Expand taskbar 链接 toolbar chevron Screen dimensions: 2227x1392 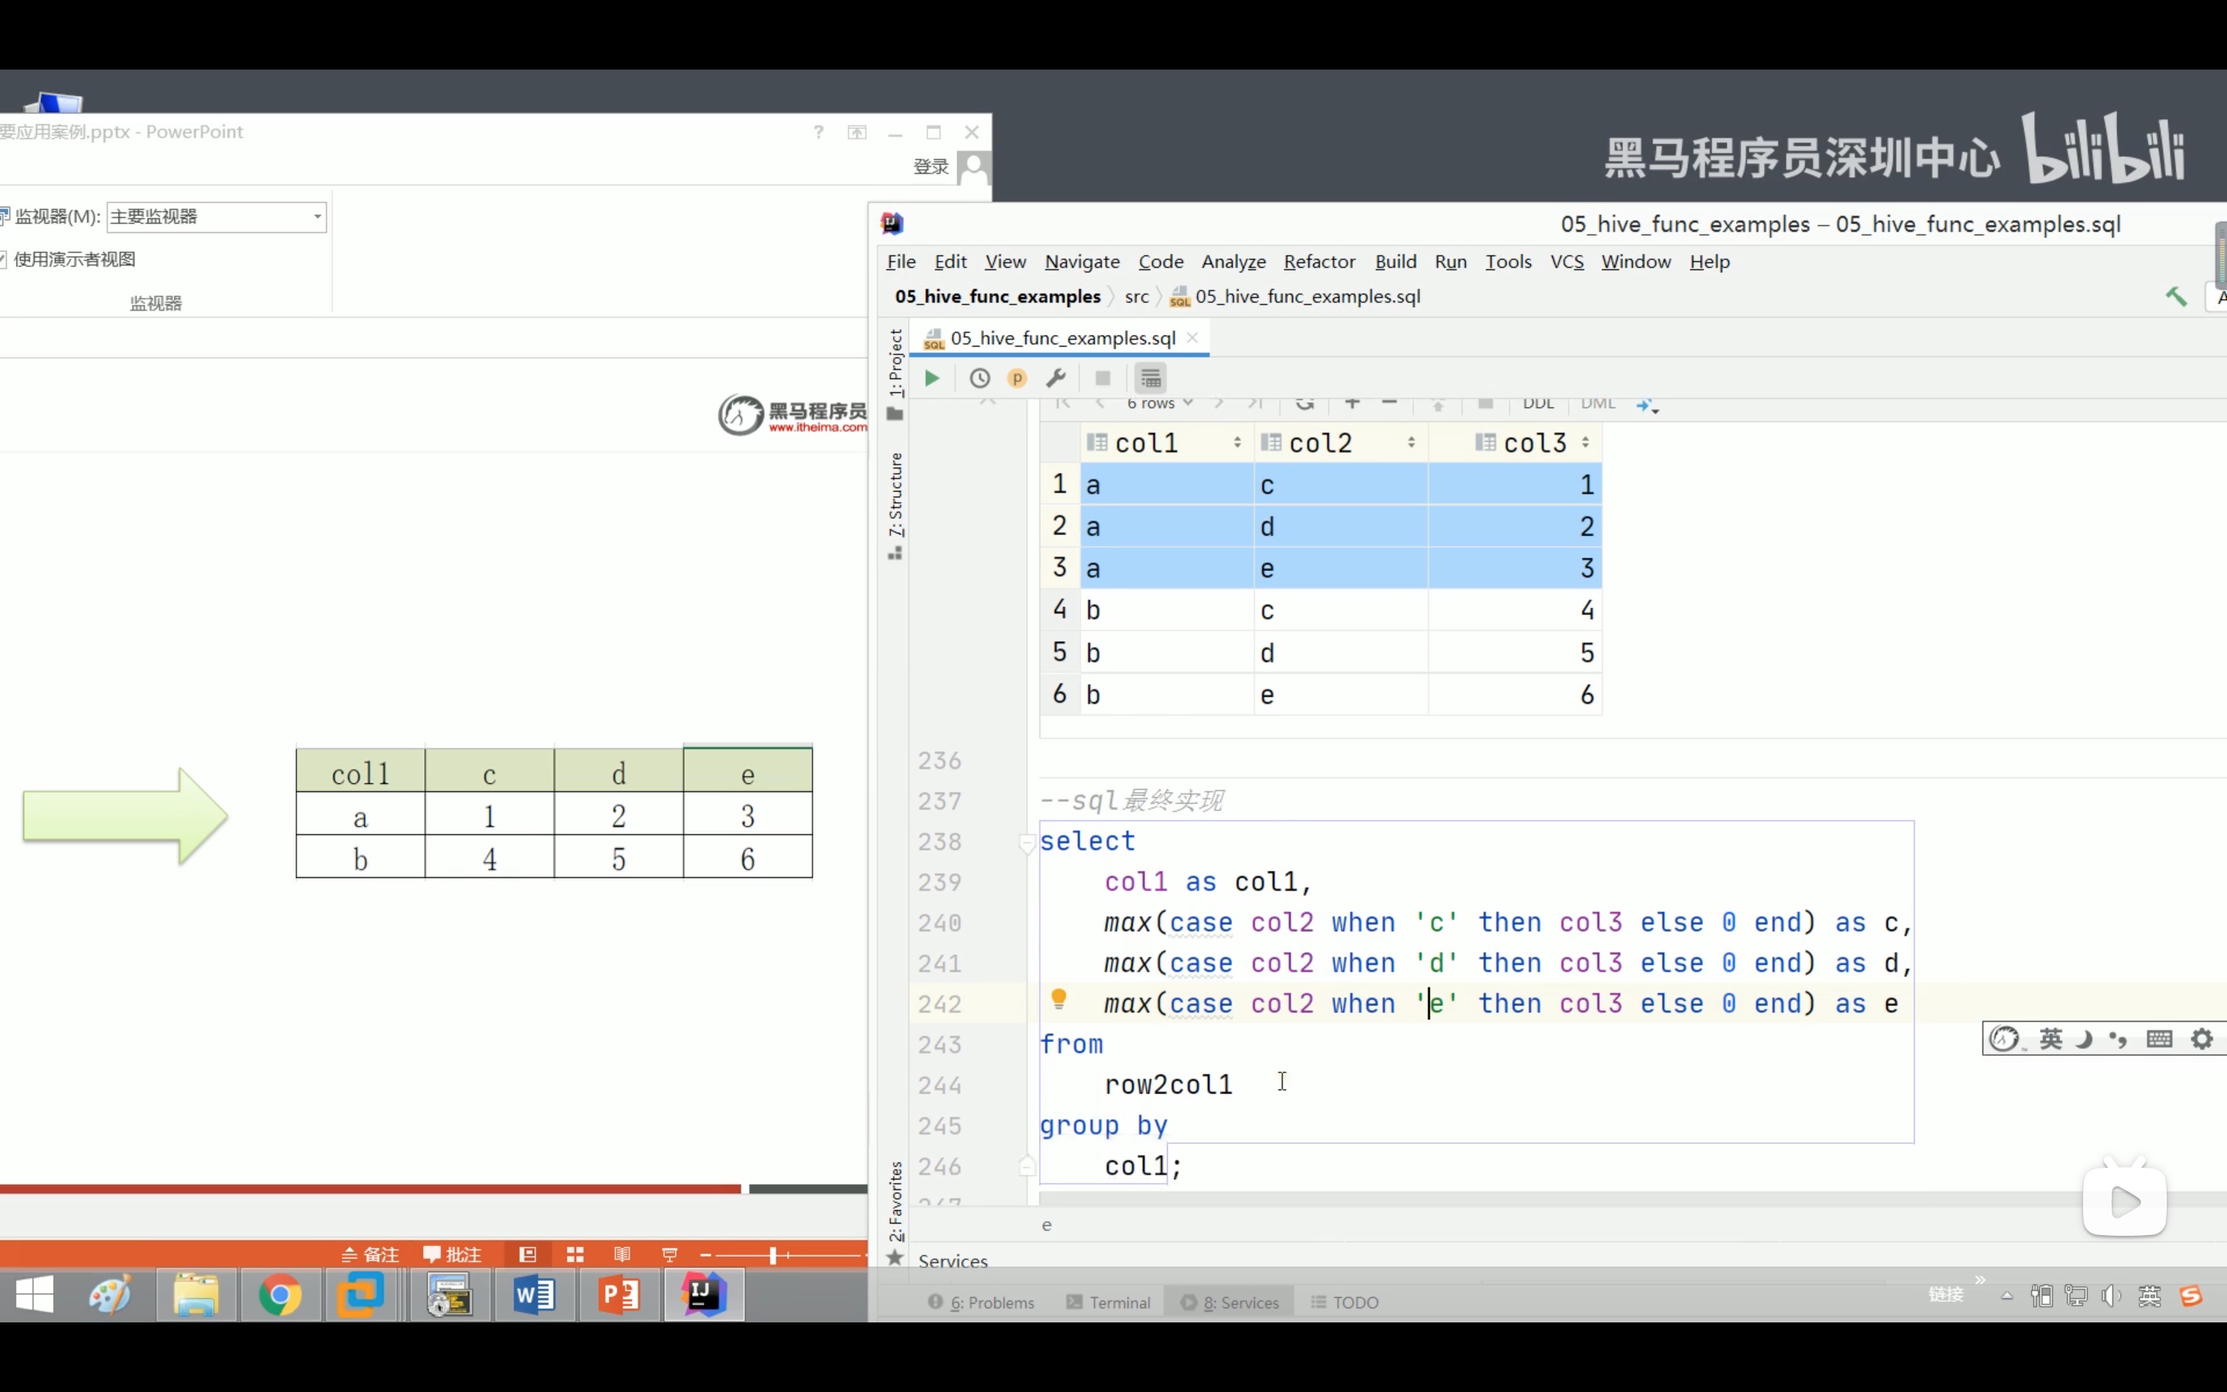pyautogui.click(x=1980, y=1281)
